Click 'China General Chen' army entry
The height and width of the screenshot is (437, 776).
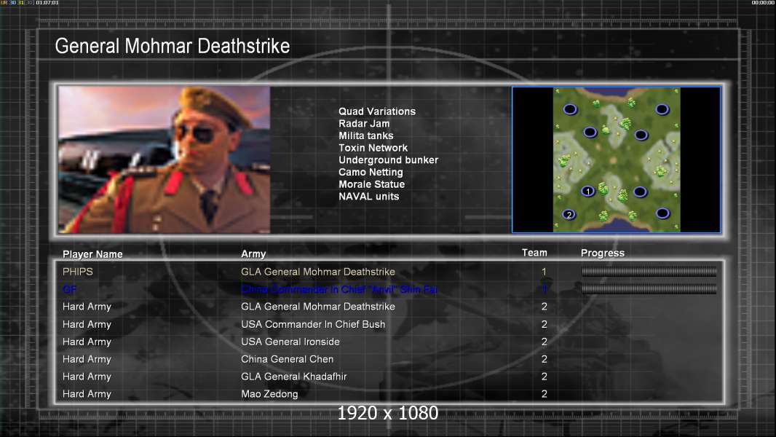click(x=287, y=359)
